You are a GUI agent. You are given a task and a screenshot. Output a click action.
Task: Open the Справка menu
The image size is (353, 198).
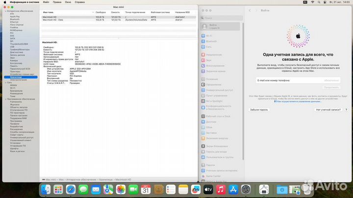tap(80, 2)
